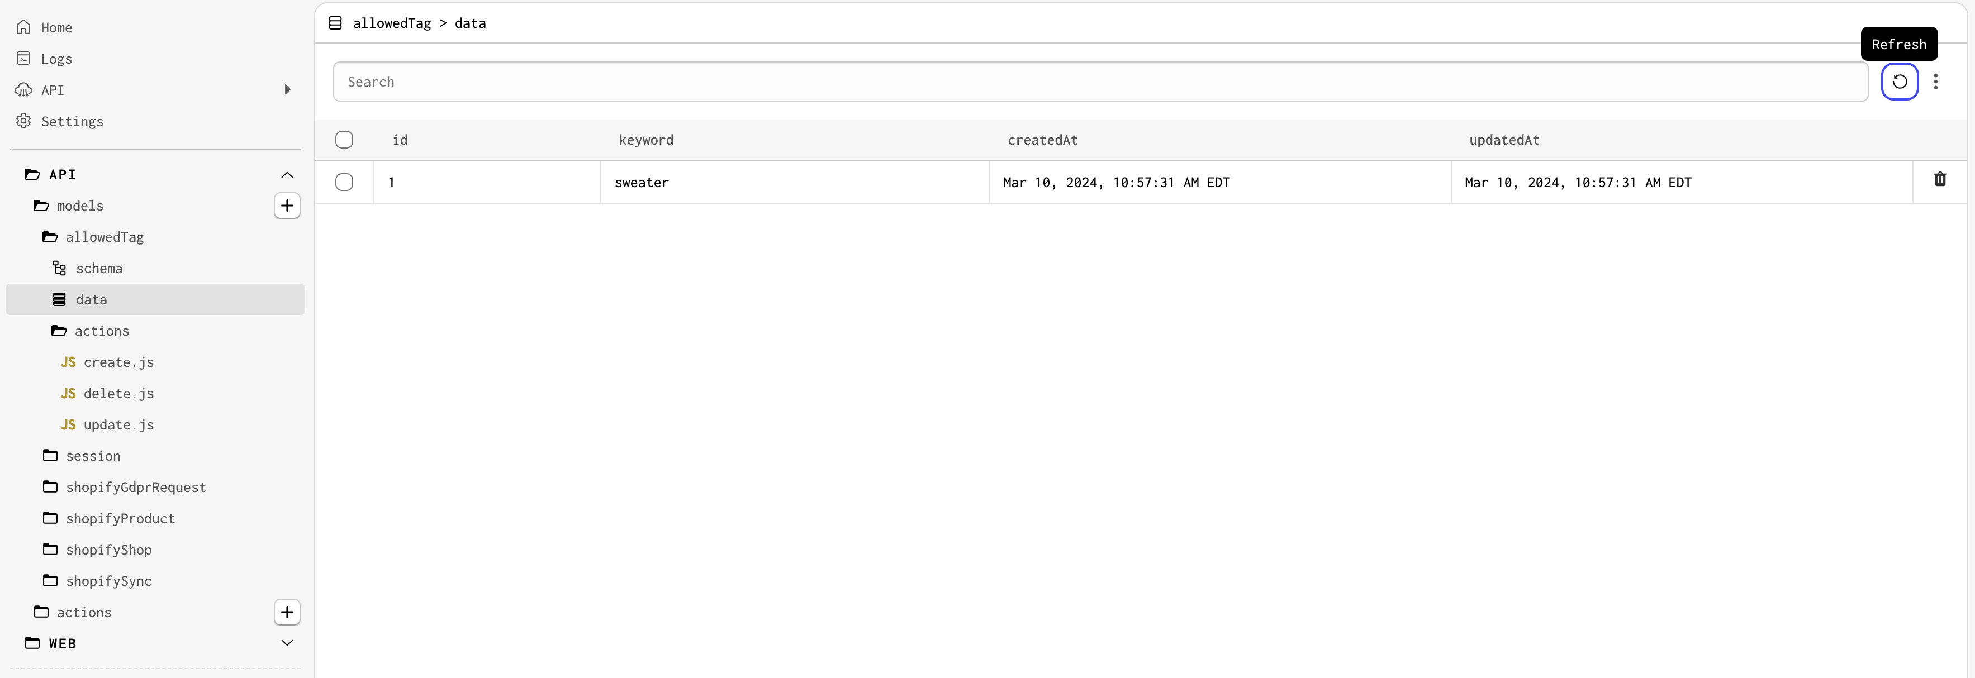Collapse the allowedTag actions folder

[91, 331]
